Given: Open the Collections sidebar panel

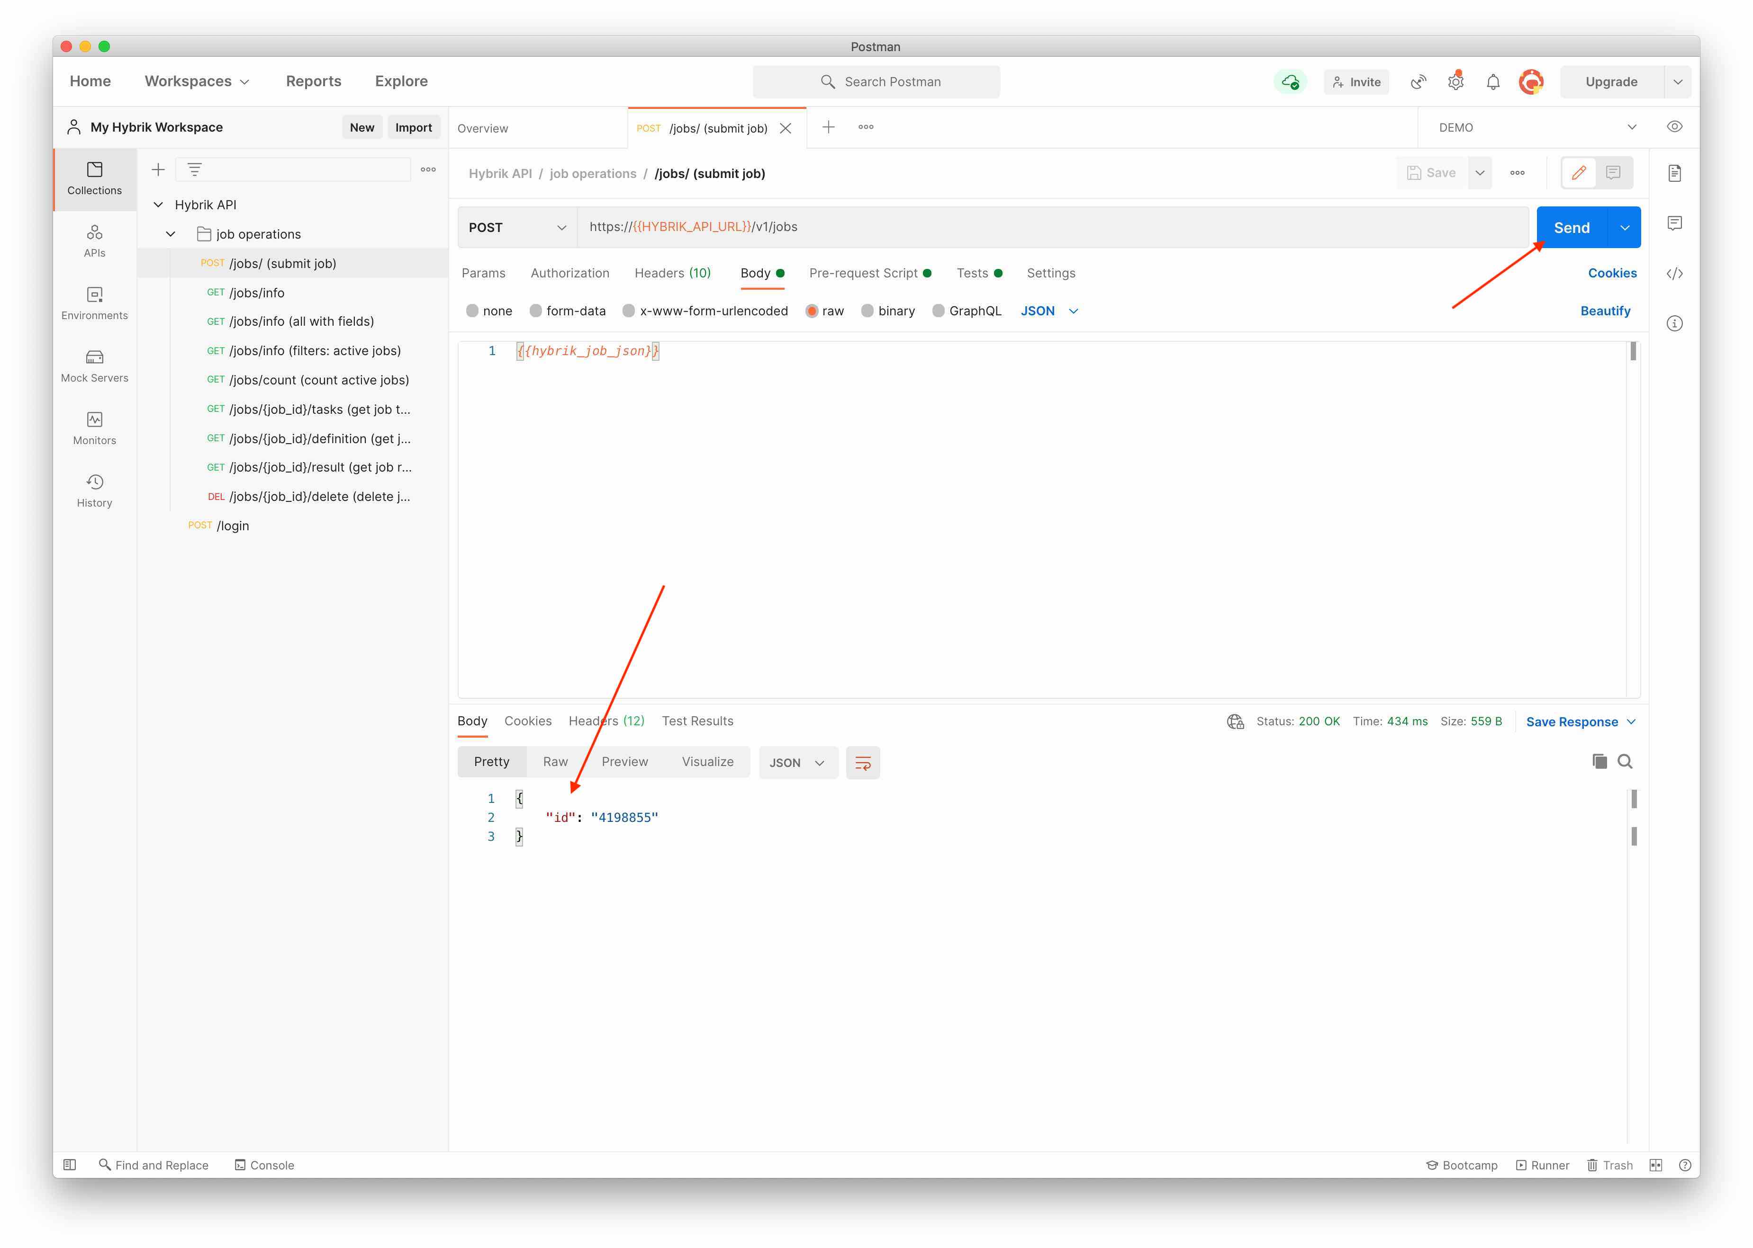Looking at the screenshot, I should [x=95, y=178].
